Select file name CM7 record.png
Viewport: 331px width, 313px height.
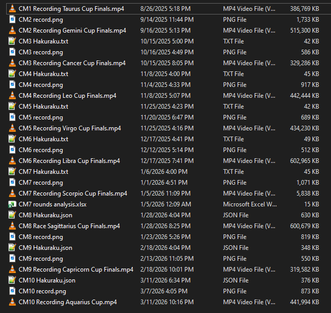pos(41,183)
